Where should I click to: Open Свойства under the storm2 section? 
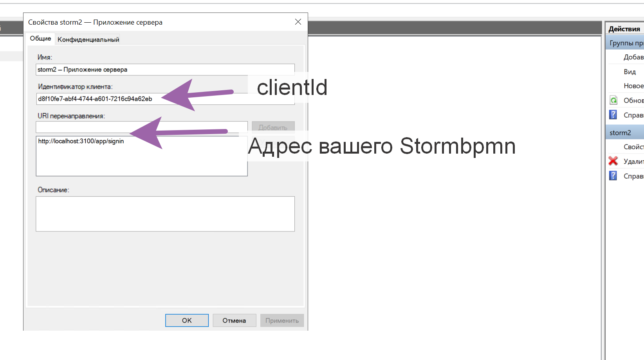(x=633, y=147)
